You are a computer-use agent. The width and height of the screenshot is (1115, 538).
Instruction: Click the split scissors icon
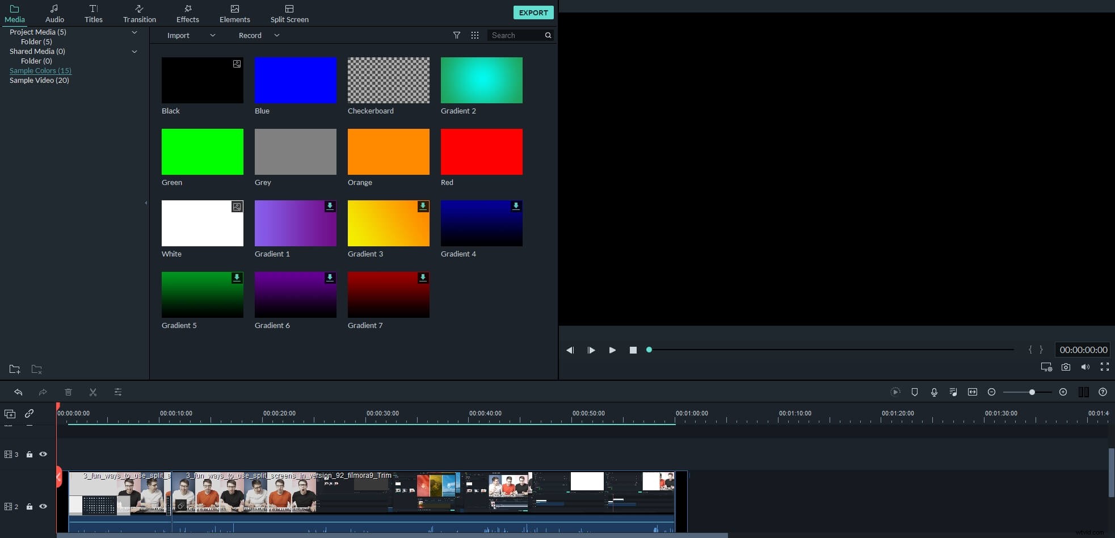[x=93, y=392]
